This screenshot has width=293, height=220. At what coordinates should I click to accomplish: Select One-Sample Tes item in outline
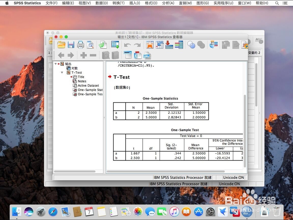click(90, 94)
